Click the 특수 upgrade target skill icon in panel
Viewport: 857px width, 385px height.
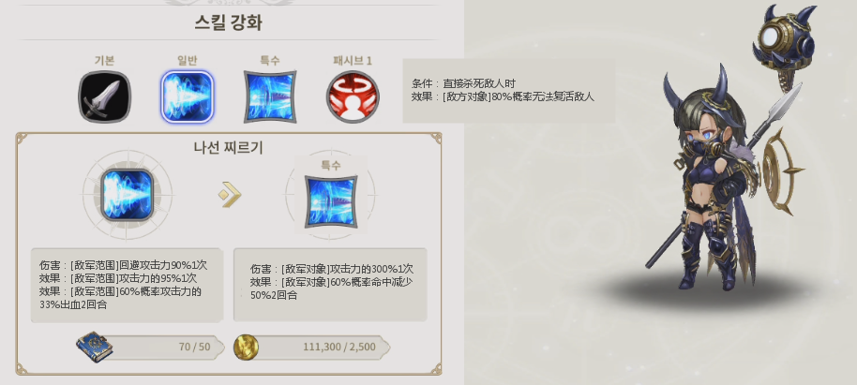[331, 201]
